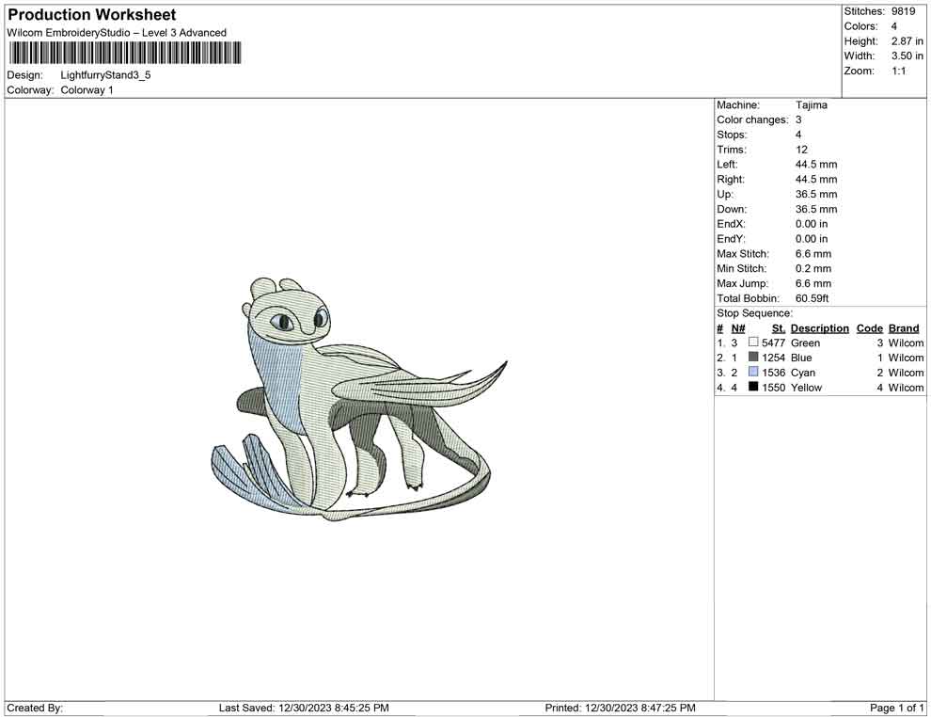Click the Created By label in footer
The height and width of the screenshot is (717, 931).
pos(35,708)
